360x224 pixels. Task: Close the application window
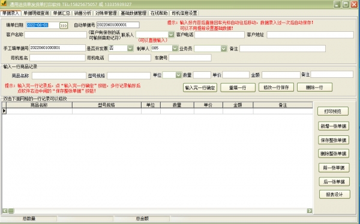pyautogui.click(x=354, y=4)
